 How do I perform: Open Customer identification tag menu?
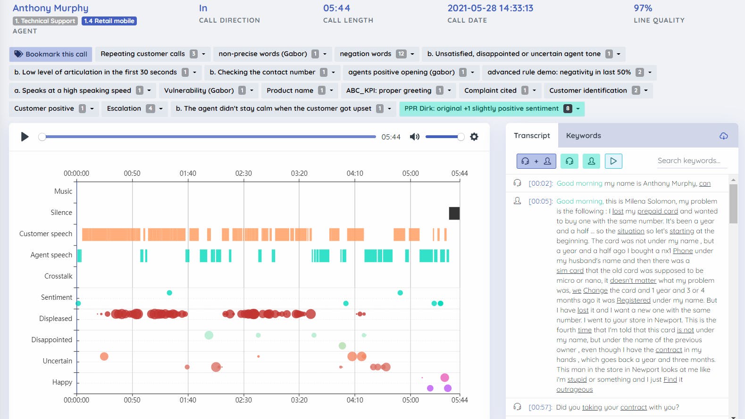646,90
